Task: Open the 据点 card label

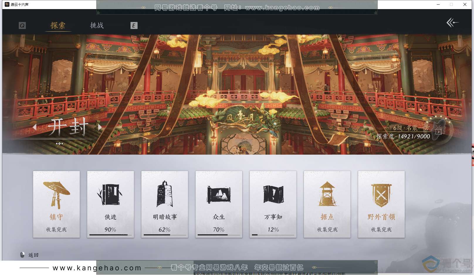Action: point(327,217)
